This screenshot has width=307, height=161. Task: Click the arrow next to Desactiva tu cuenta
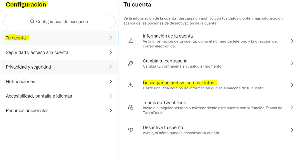coord(292,130)
